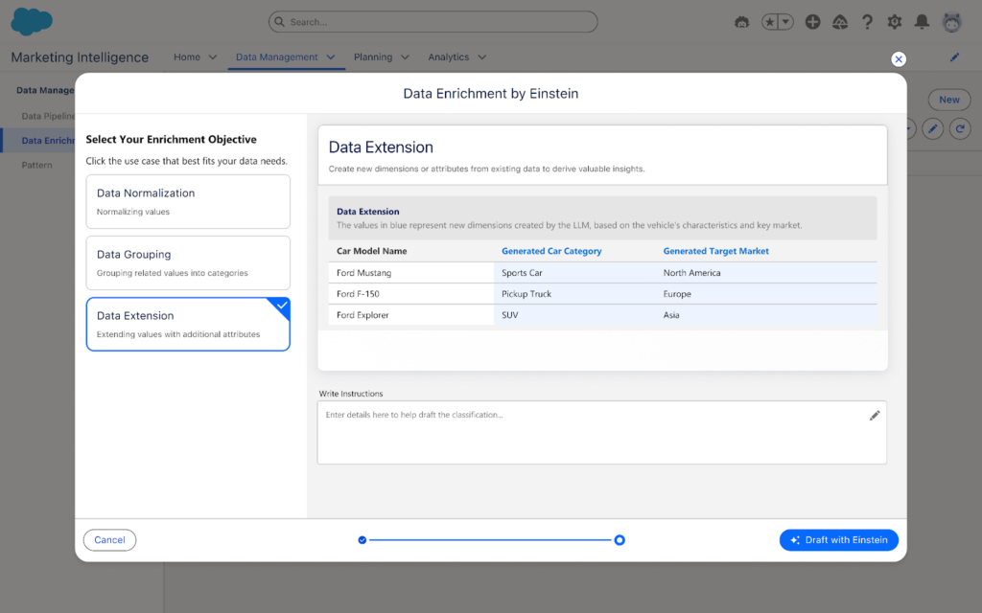Screen dimensions: 982x613
Task: Click the first step progress indicator dot
Action: point(362,540)
